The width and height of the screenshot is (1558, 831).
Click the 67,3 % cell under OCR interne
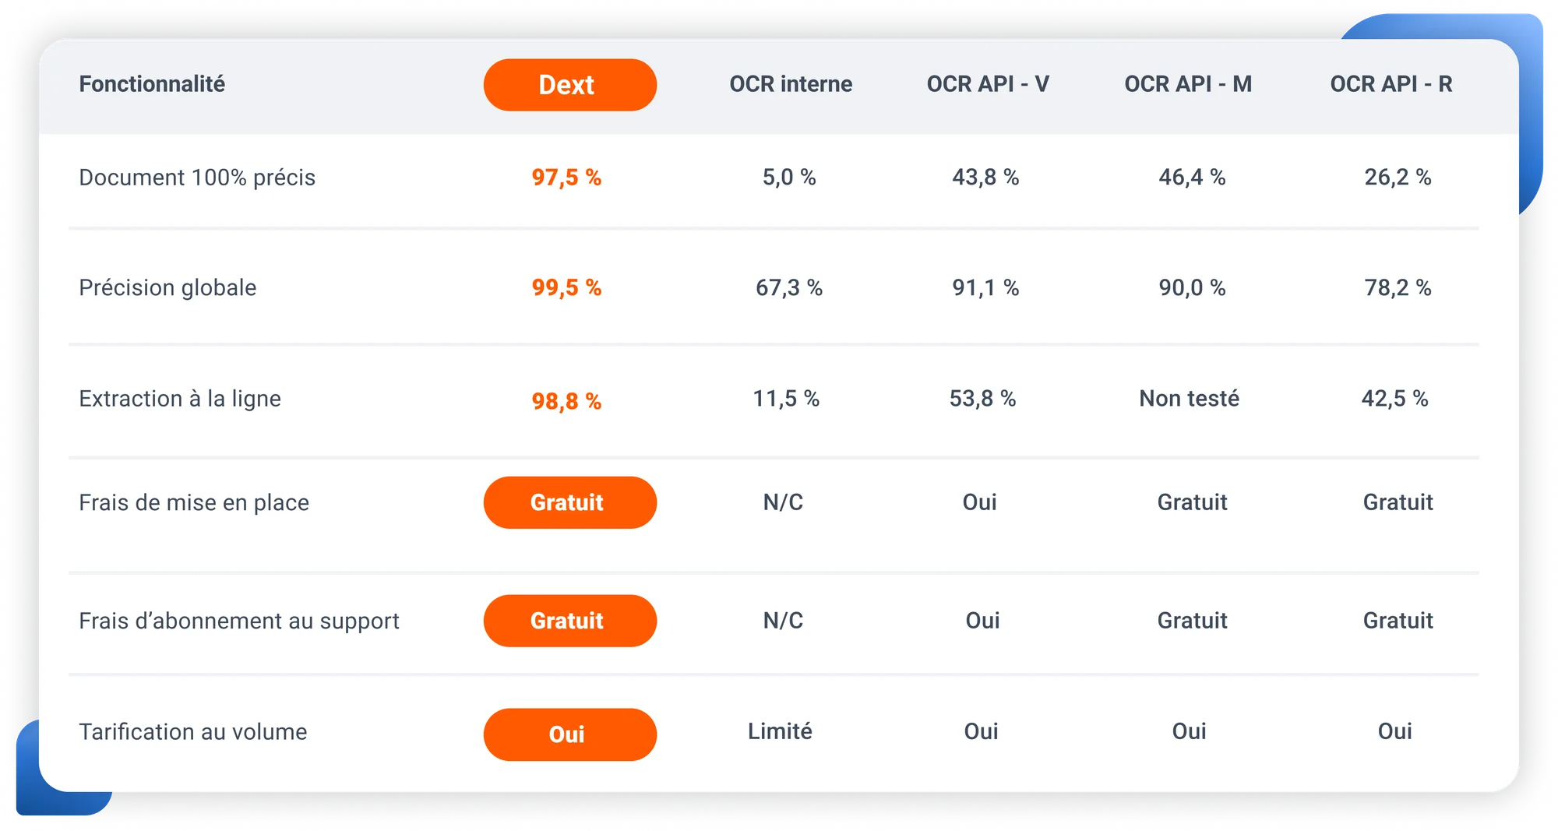click(x=789, y=288)
